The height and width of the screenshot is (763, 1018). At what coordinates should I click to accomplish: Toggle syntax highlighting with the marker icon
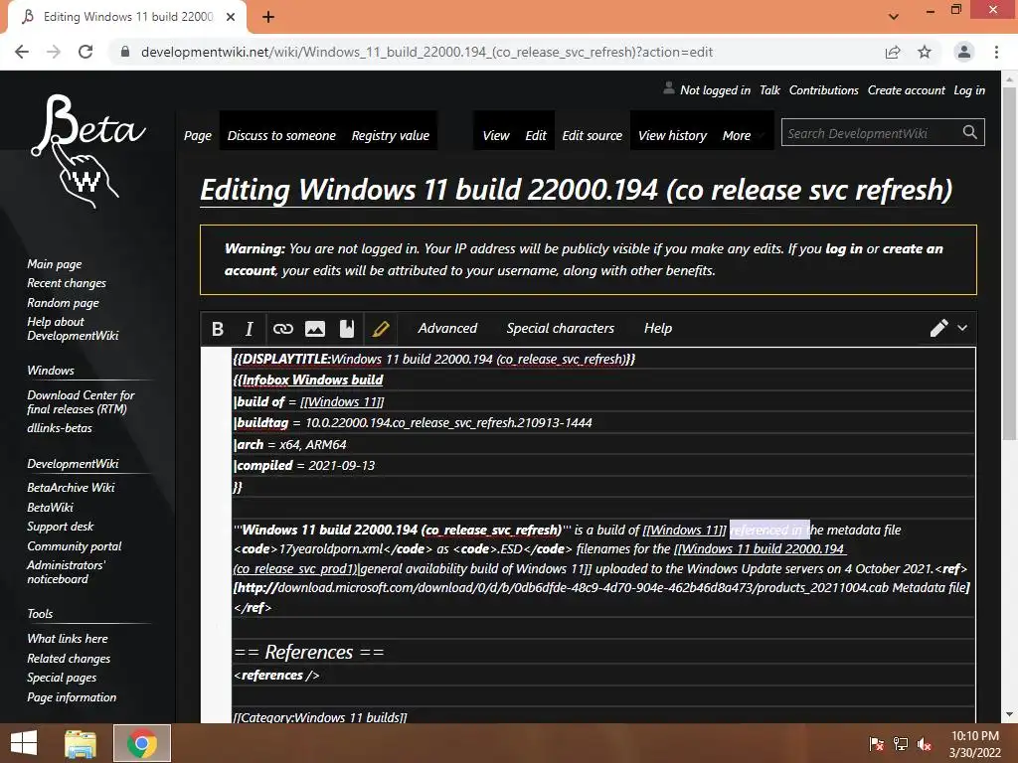click(x=381, y=329)
